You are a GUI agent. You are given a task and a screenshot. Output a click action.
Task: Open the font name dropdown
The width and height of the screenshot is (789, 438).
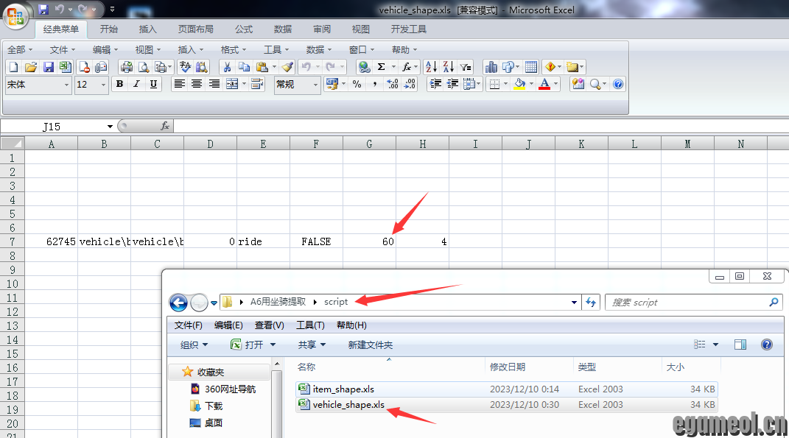pyautogui.click(x=65, y=85)
